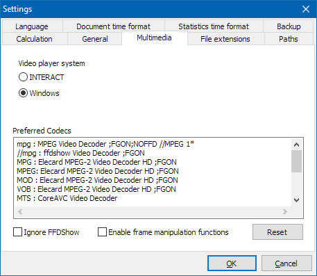
Task: Close the Settings window
Action: pyautogui.click(x=306, y=9)
